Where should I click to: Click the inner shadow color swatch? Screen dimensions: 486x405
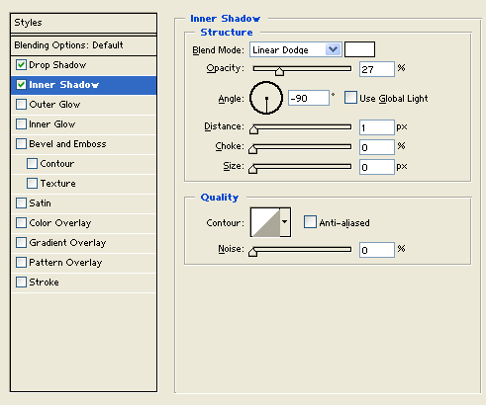[359, 49]
